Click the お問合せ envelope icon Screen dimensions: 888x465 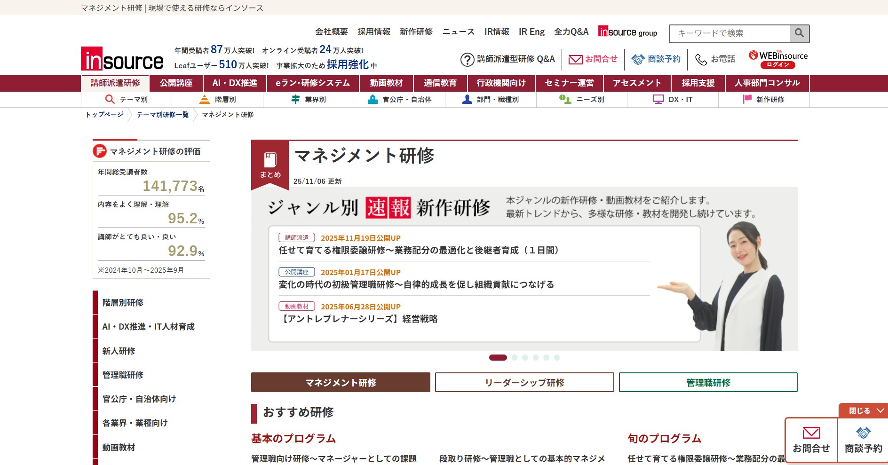point(575,59)
